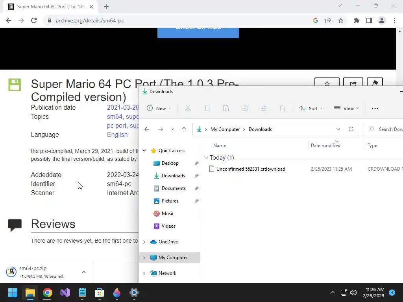
Task: Click My Computer breadcrumb in address bar
Action: [x=225, y=129]
